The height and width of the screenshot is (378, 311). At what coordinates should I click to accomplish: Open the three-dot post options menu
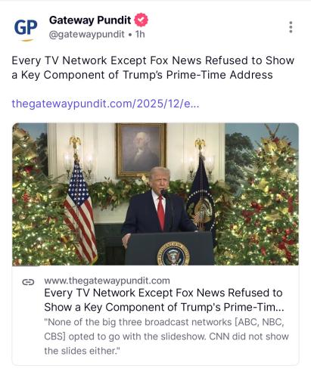coord(291,27)
